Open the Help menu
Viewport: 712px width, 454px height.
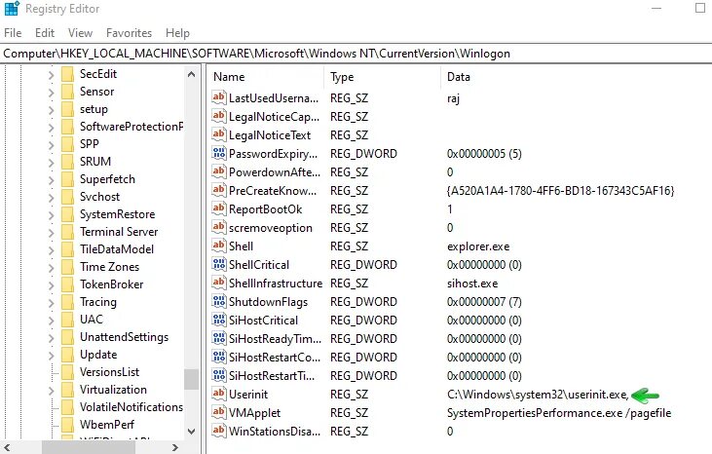click(177, 33)
